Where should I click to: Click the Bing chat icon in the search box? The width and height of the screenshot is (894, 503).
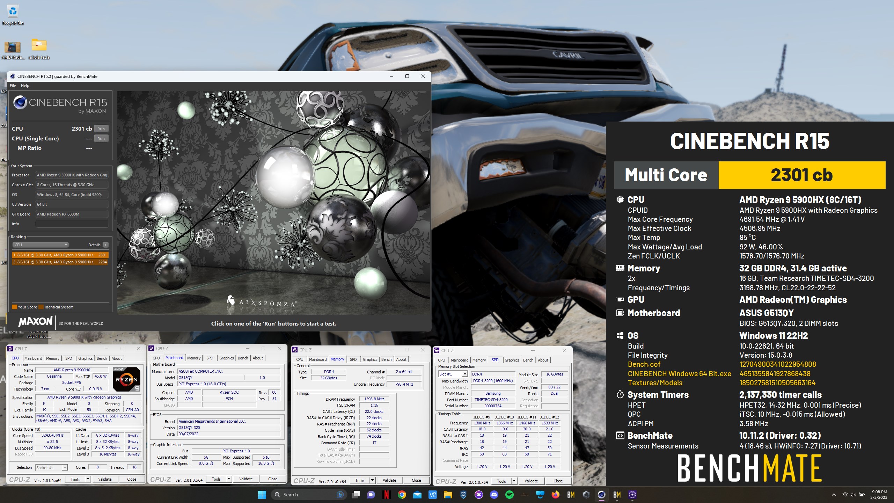tap(339, 495)
